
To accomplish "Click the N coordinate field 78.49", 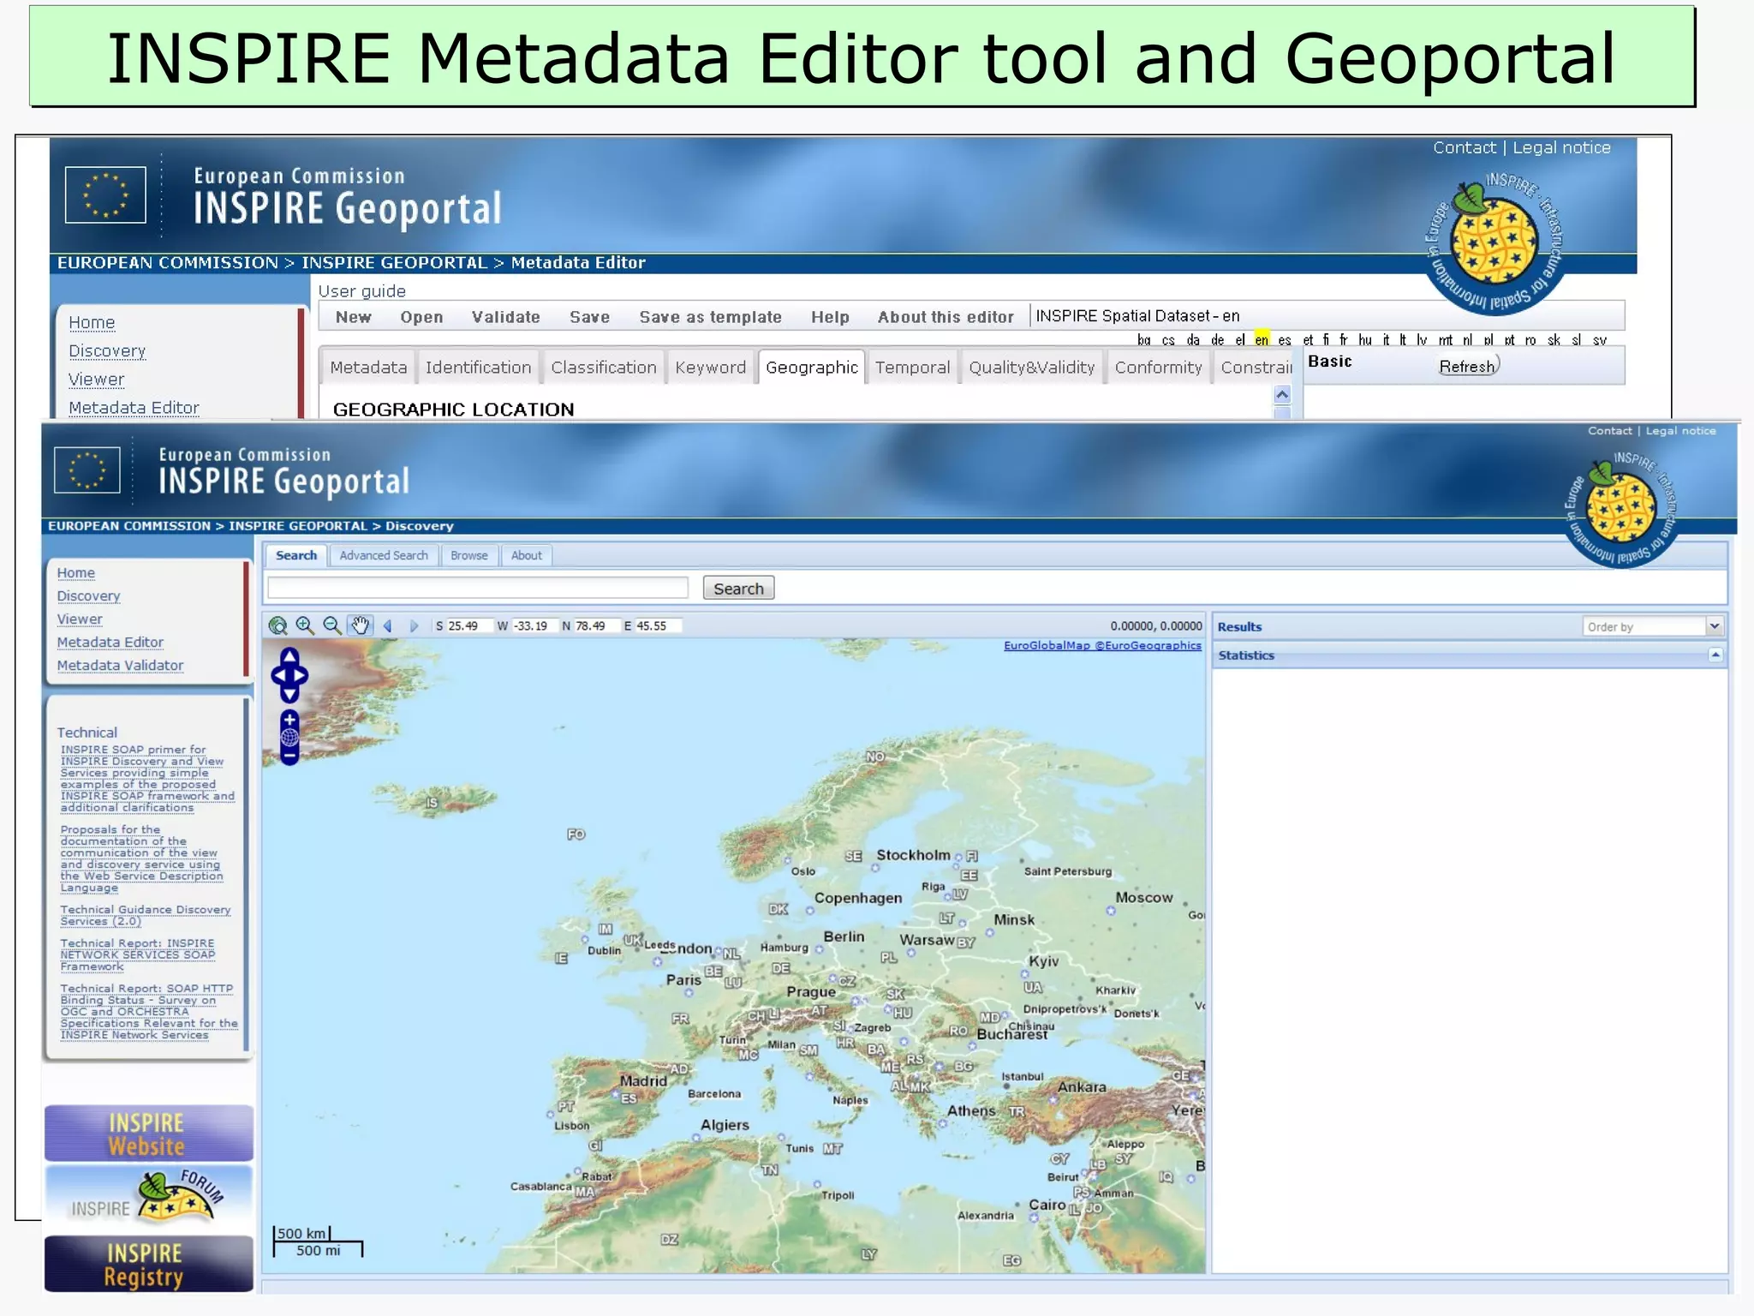I will point(596,626).
